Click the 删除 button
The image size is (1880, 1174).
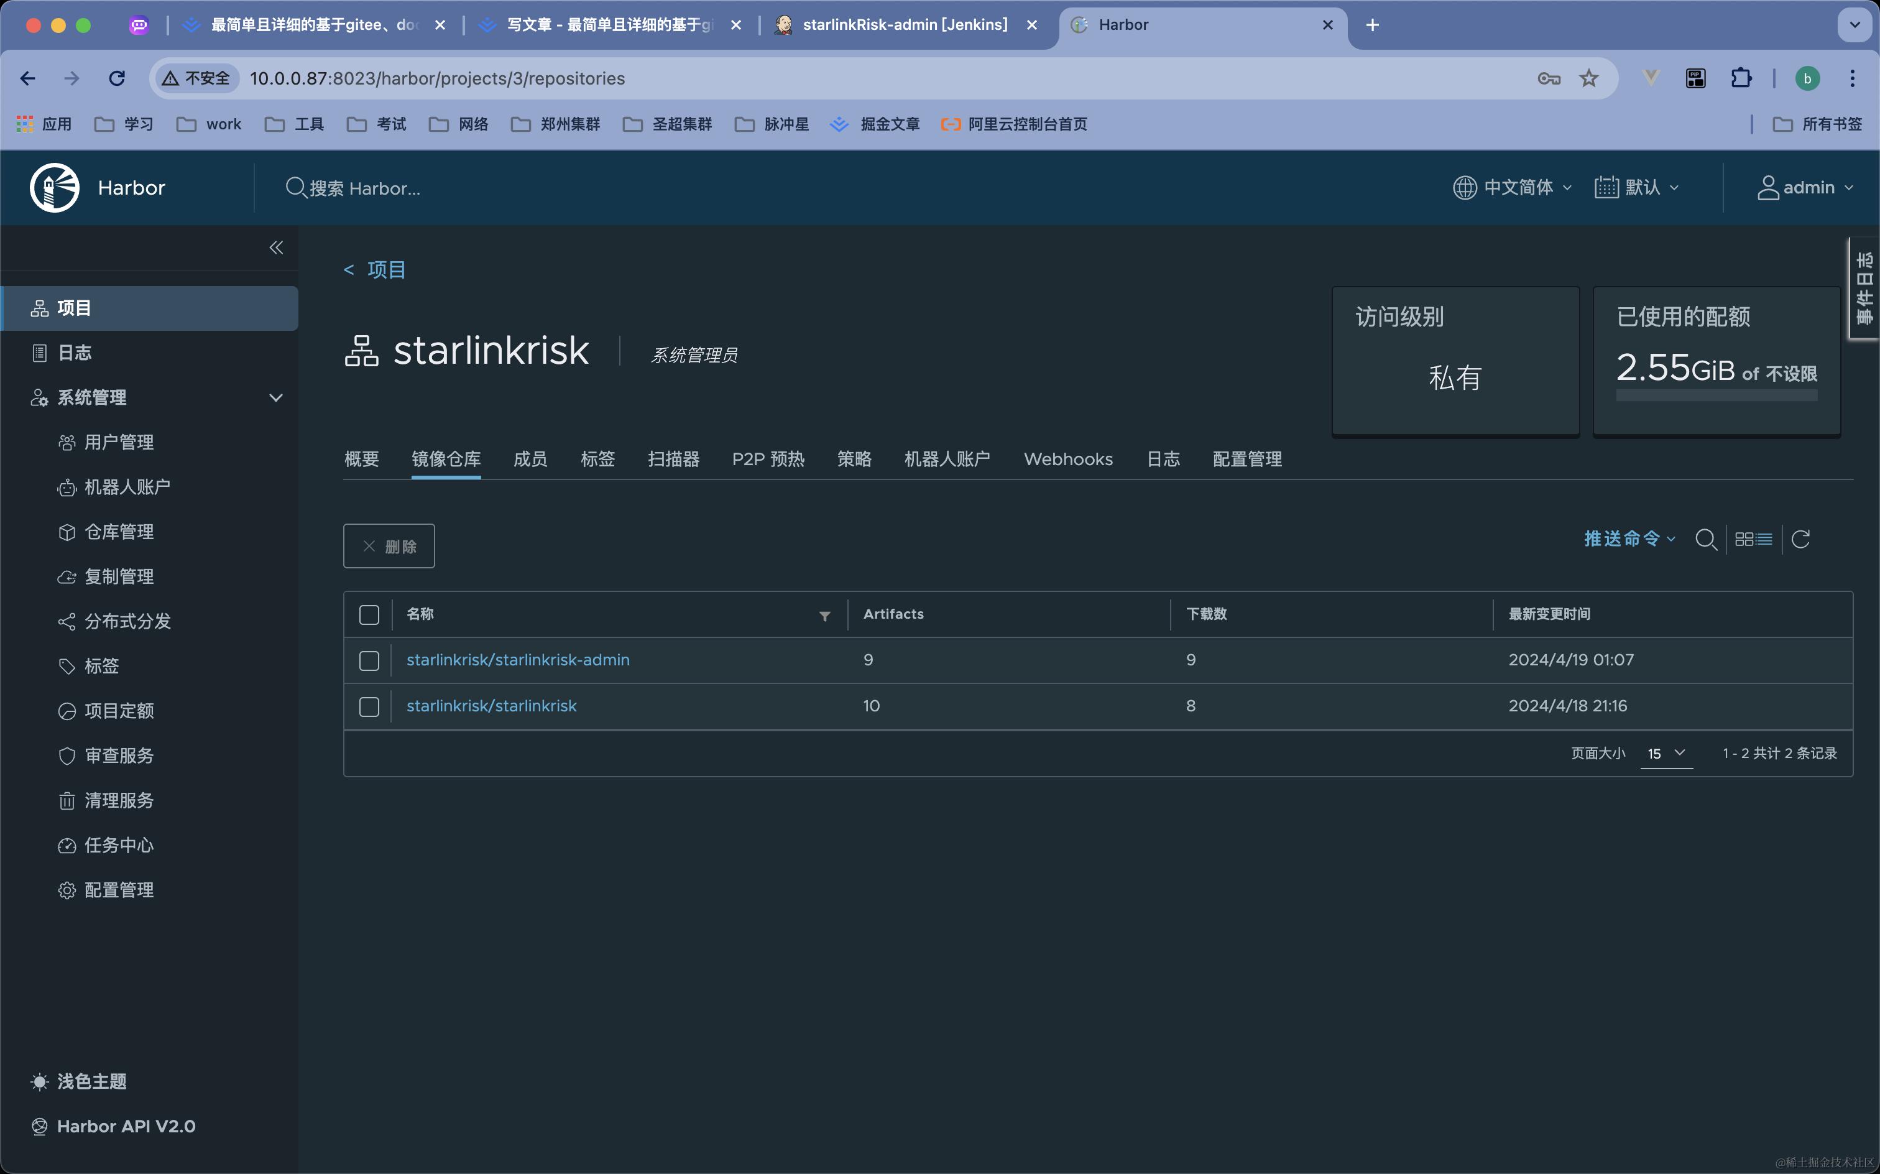tap(389, 546)
